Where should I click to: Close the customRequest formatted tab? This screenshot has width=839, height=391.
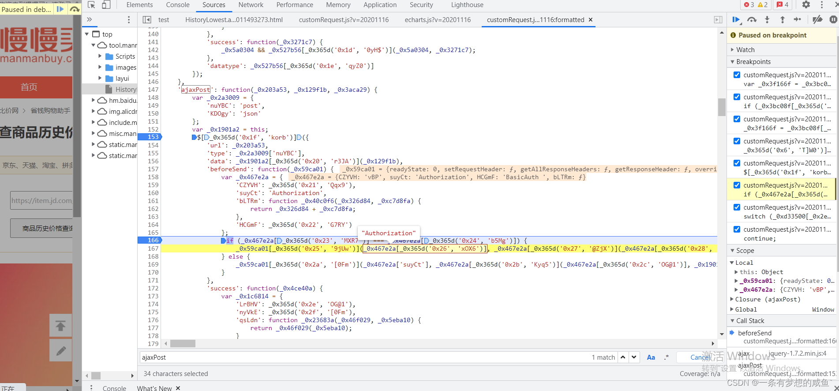(591, 19)
